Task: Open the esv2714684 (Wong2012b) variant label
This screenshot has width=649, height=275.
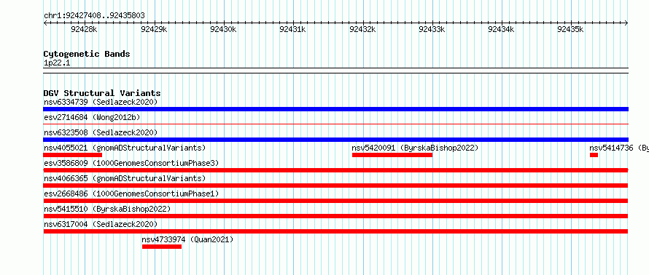Action: (92, 117)
